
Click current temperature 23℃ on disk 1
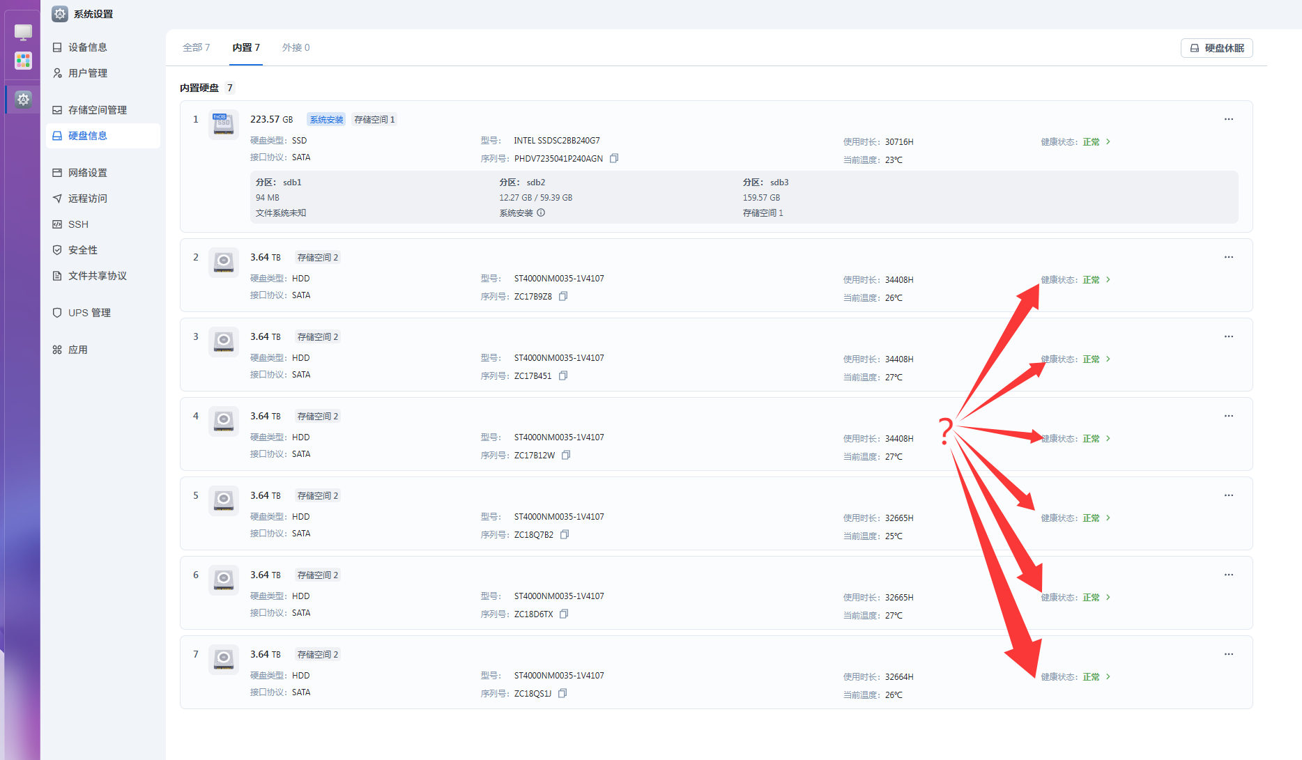(894, 160)
